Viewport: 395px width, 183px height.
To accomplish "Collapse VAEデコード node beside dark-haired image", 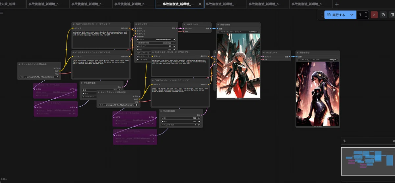I will [x=264, y=52].
